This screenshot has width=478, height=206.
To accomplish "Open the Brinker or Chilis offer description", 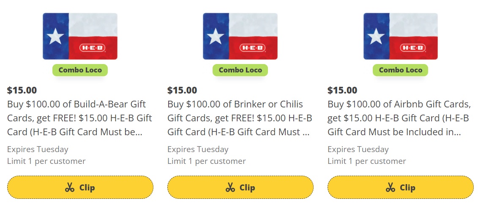I will click(240, 118).
